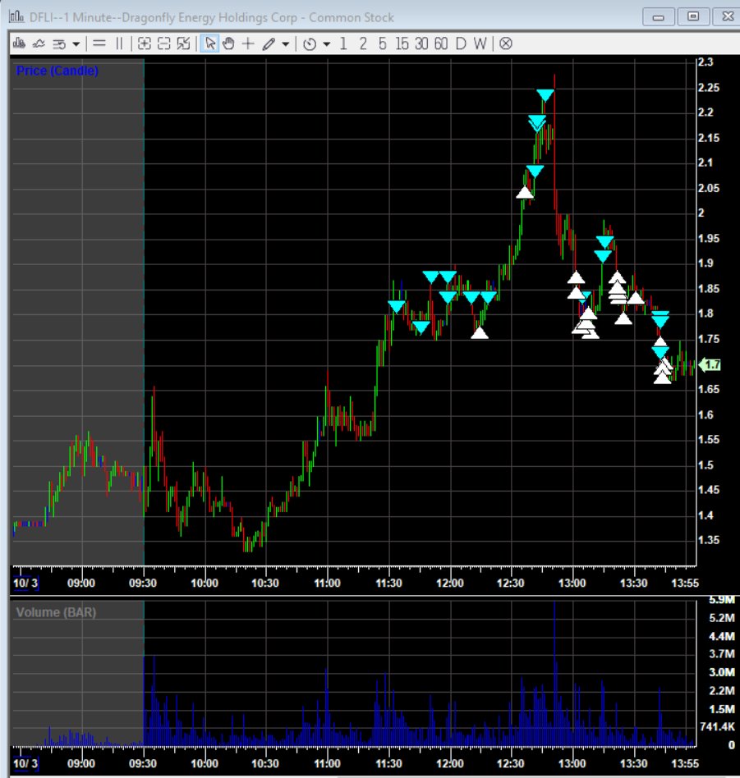Click the cyan sell marker at 2.25 peak
The image size is (740, 778).
(x=545, y=95)
